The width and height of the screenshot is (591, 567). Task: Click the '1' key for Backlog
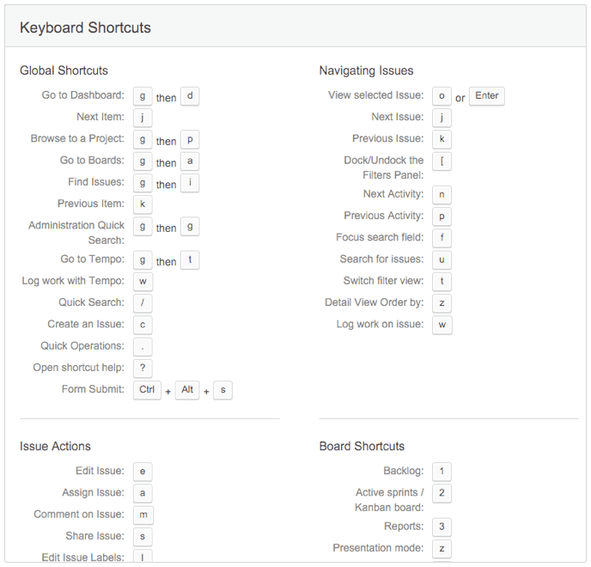point(442,472)
